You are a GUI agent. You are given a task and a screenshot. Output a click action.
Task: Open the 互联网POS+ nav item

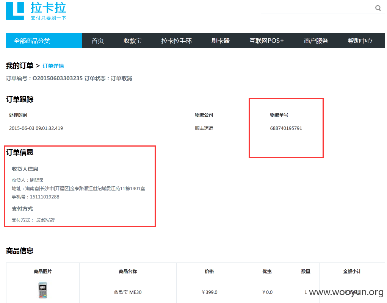[266, 41]
